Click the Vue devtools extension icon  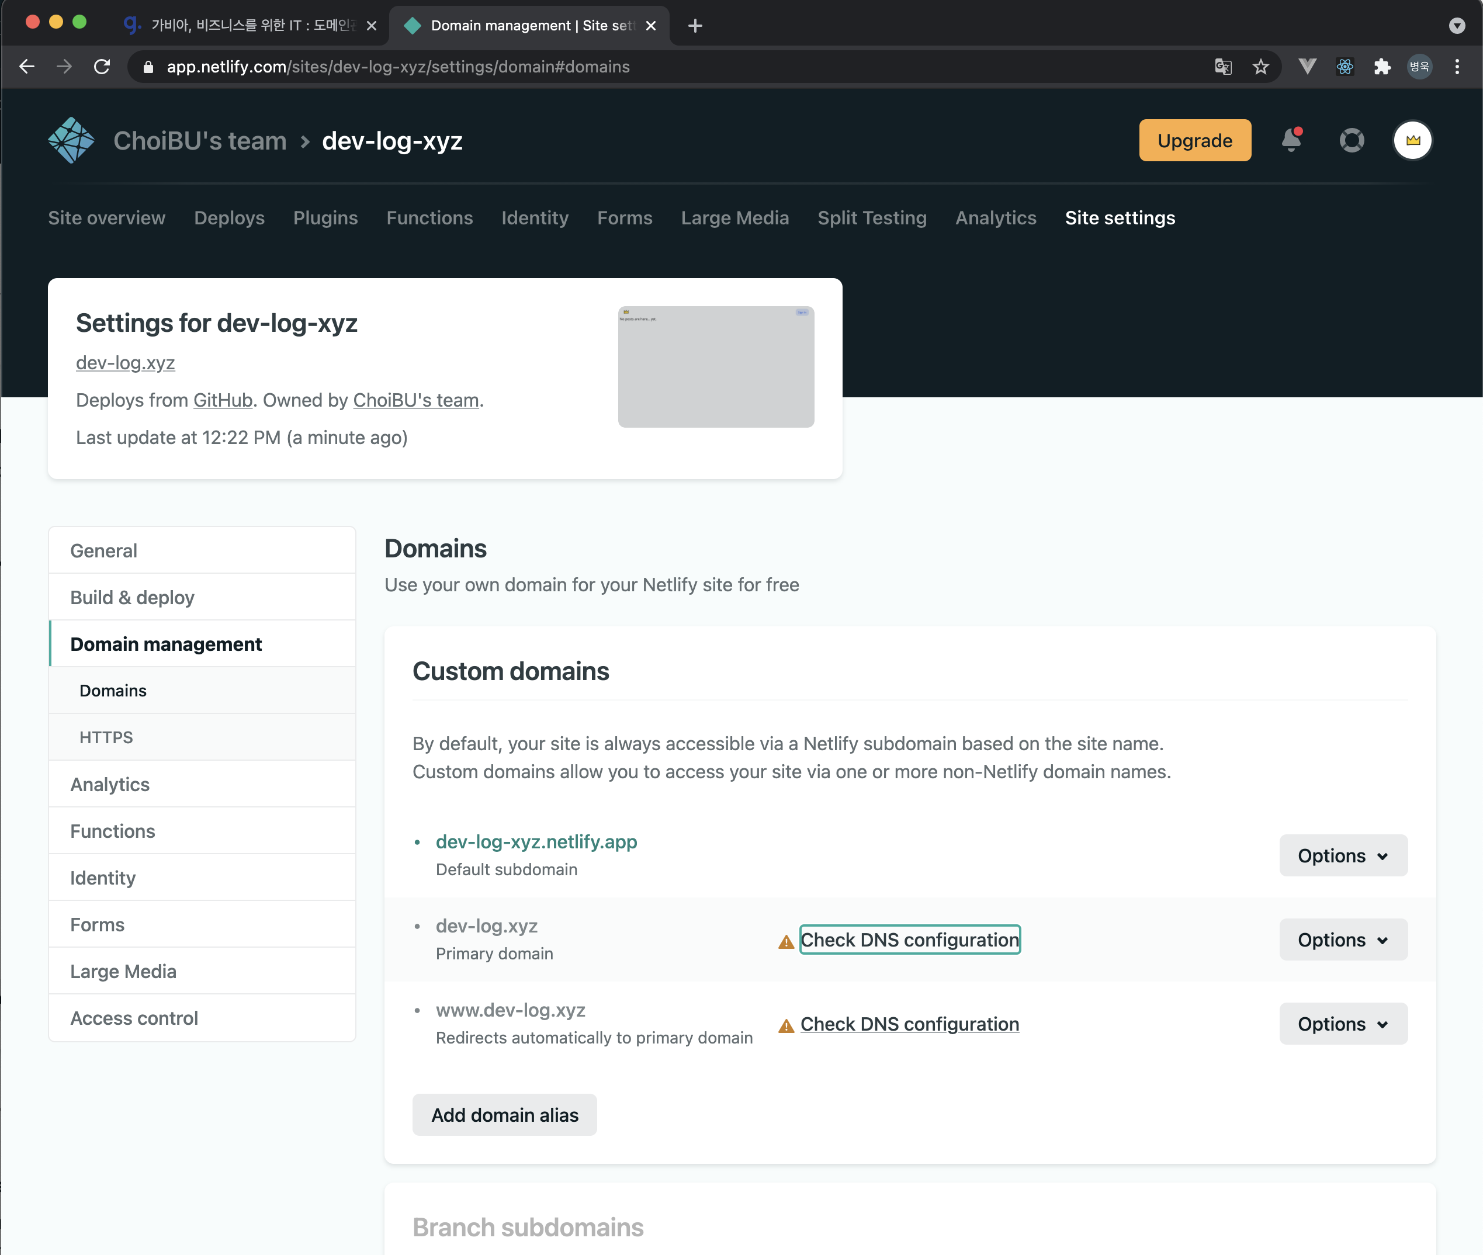[1307, 67]
